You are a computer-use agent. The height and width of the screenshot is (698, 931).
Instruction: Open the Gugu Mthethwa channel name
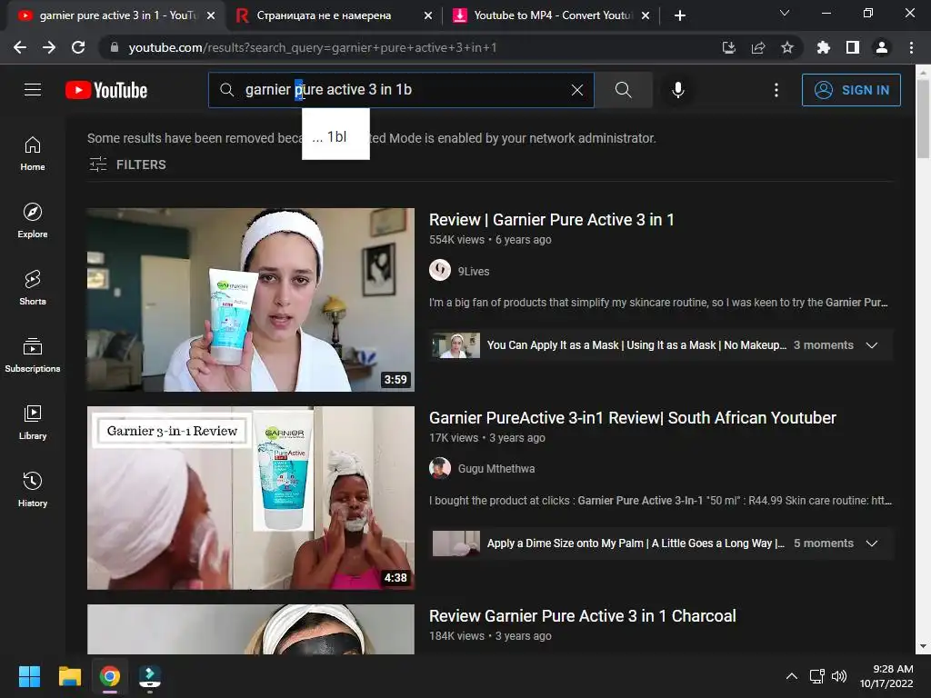pos(496,469)
